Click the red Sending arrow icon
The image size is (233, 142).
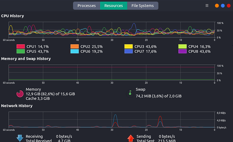131,138
